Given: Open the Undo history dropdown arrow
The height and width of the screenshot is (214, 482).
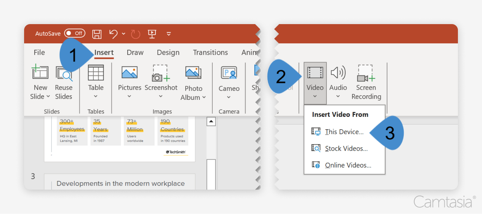Looking at the screenshot, I should point(124,34).
